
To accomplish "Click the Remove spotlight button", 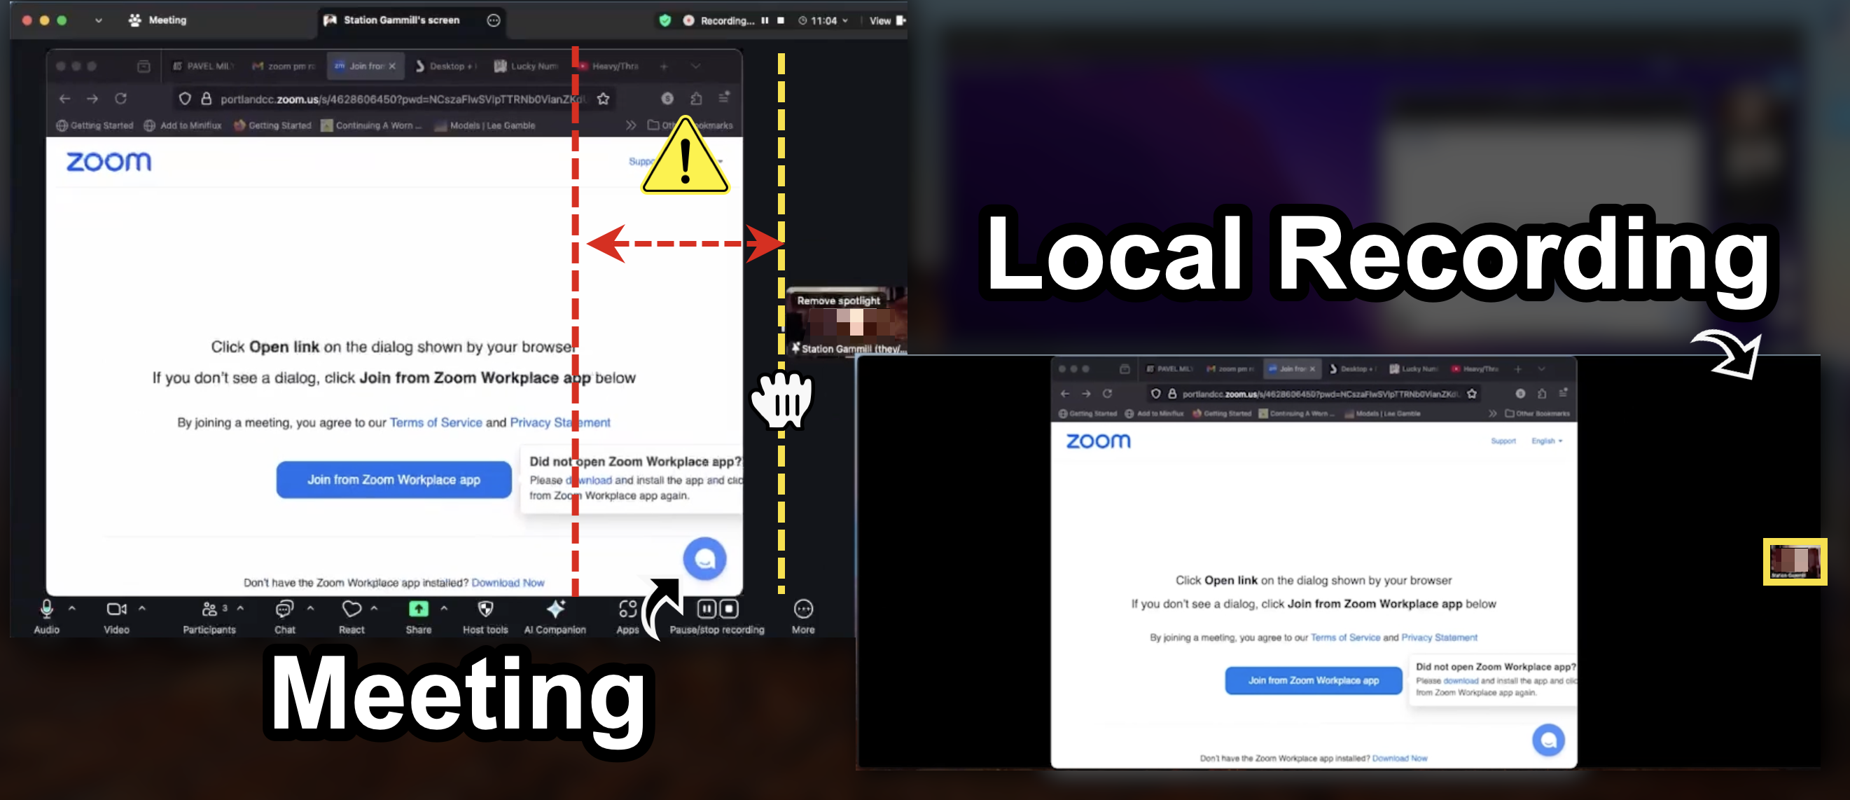I will point(837,301).
